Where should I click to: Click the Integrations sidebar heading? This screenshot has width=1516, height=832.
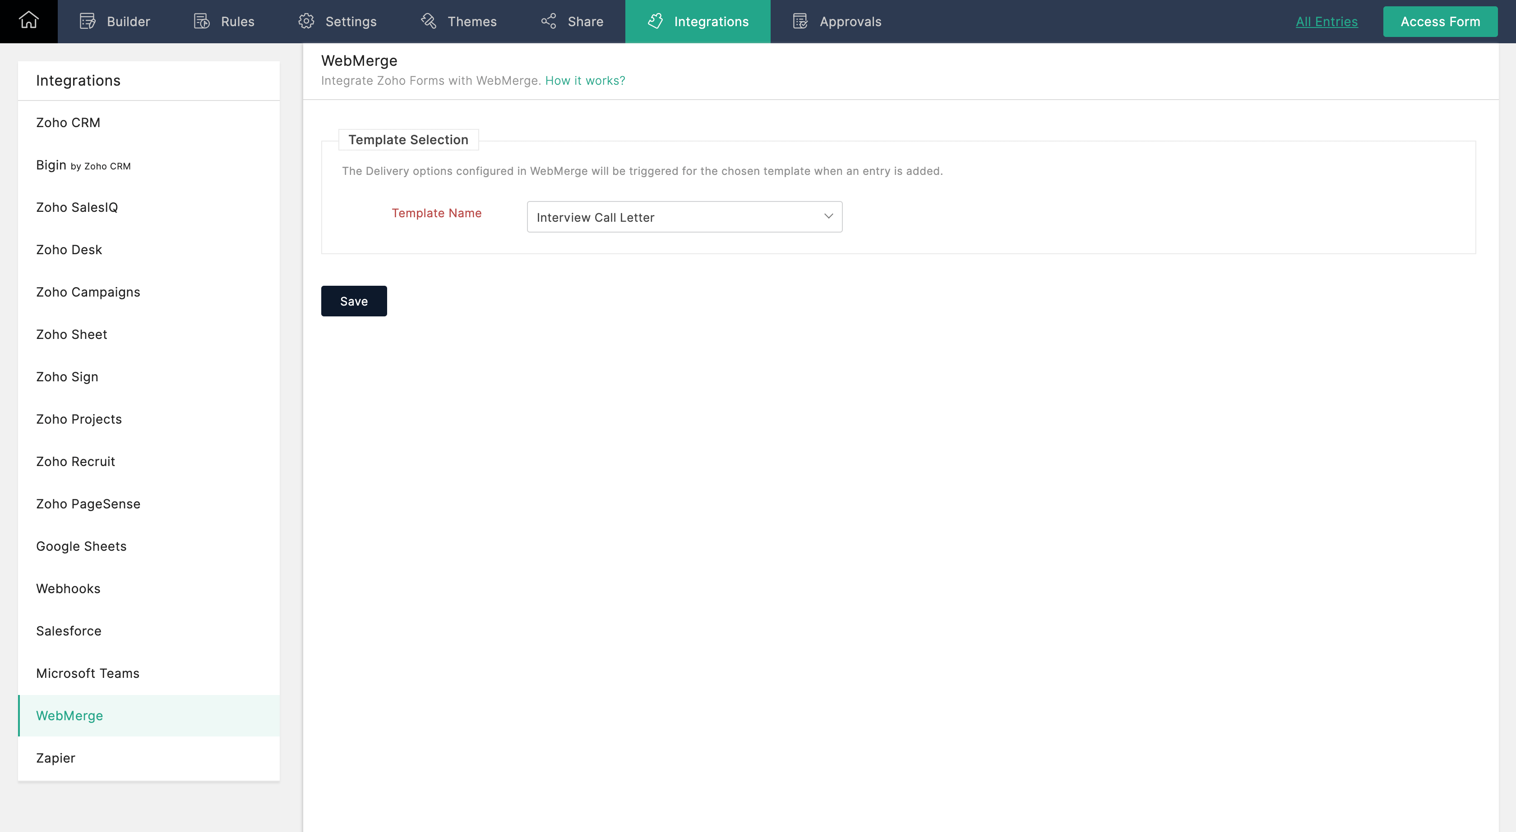(x=78, y=81)
